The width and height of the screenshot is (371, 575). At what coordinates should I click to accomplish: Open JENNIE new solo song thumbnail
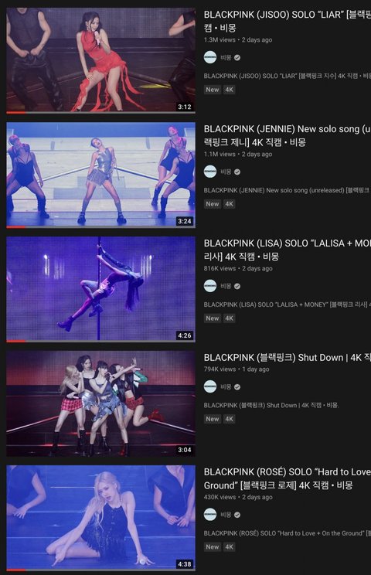pyautogui.click(x=100, y=175)
